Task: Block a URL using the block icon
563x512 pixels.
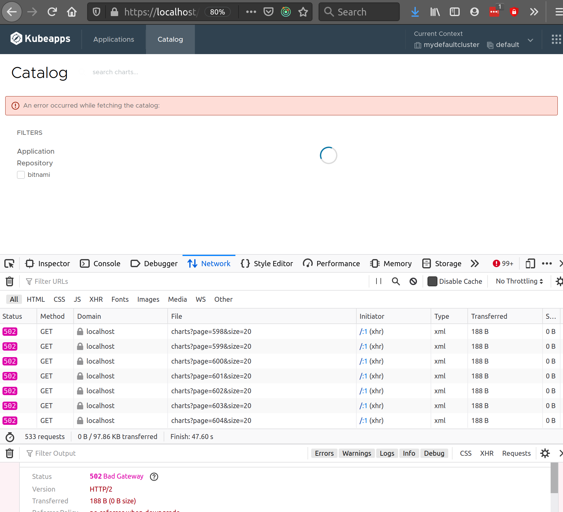Action: (x=413, y=281)
